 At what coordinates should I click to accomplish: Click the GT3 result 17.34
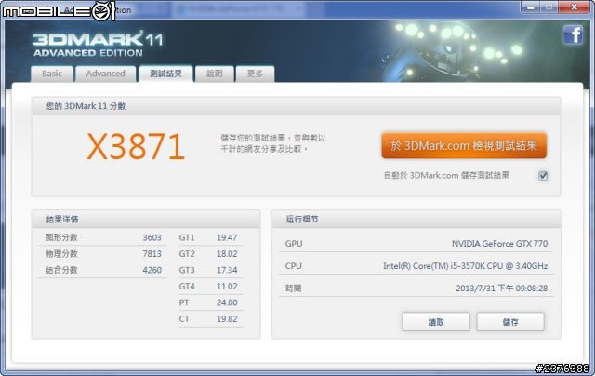(227, 270)
